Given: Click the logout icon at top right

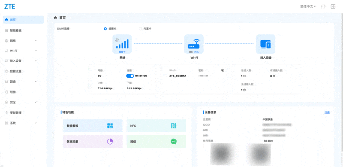Looking at the screenshot, I should pos(333,6).
